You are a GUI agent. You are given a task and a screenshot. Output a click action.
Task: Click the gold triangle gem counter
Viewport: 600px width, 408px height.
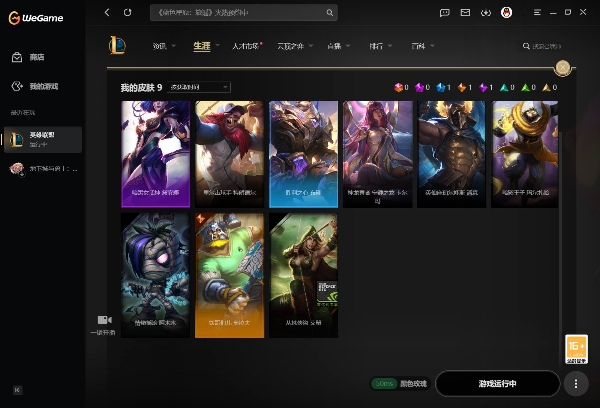coord(550,87)
